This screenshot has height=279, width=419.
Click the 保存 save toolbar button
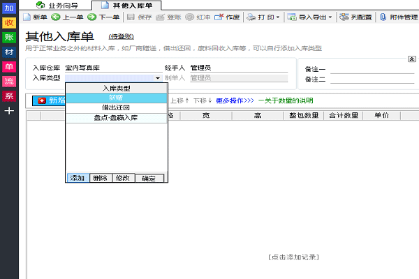tap(139, 17)
